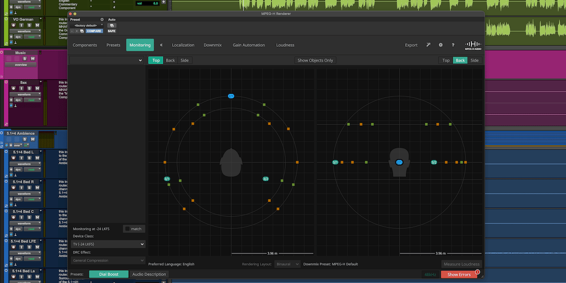Open the Components tab

(85, 45)
